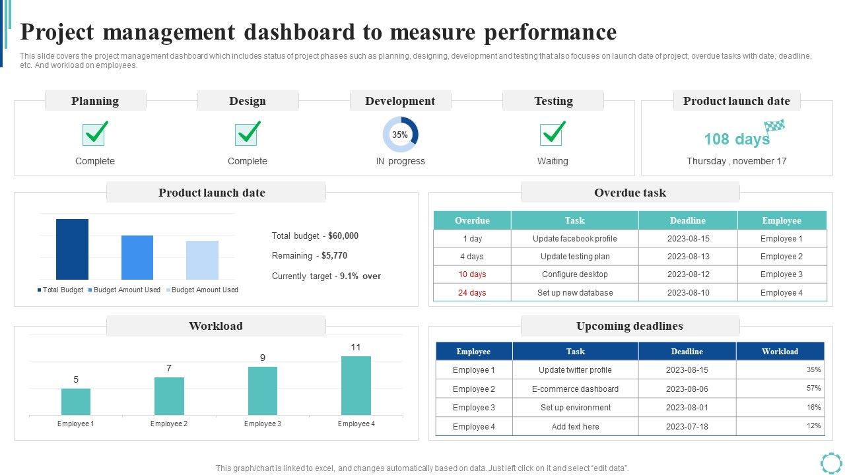Click the Thursday, november 17 date
Screen dimensions: 845x475
point(737,161)
